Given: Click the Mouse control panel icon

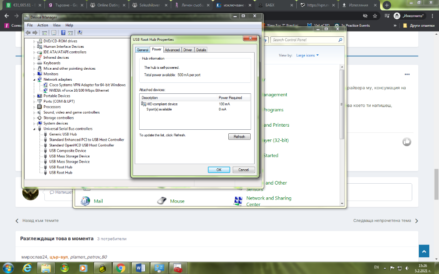Looking at the screenshot, I should 170,201.
